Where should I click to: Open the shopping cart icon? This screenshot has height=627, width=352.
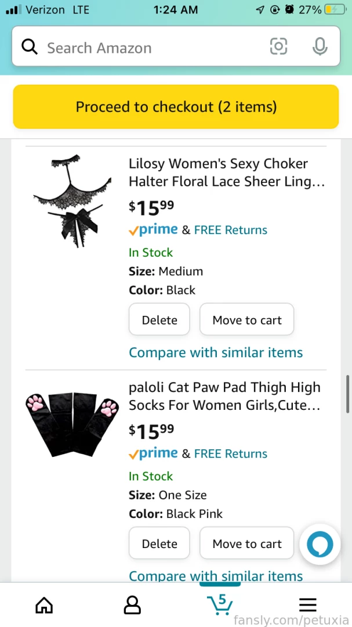coord(220,604)
